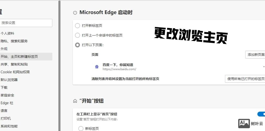Image resolution: width=265 pixels, height=131 pixels.
Task: Click the Baidu paw favicon
Action: pyautogui.click(x=97, y=67)
